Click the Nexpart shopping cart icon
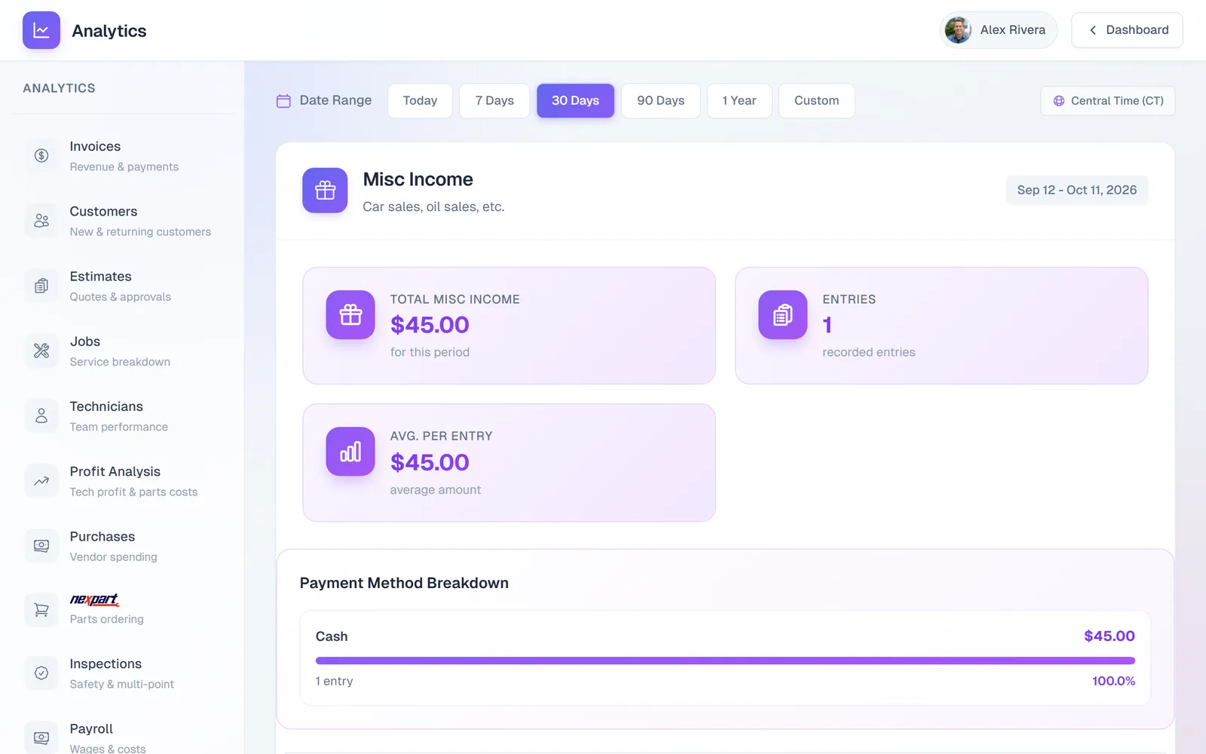1206x754 pixels. pos(41,609)
